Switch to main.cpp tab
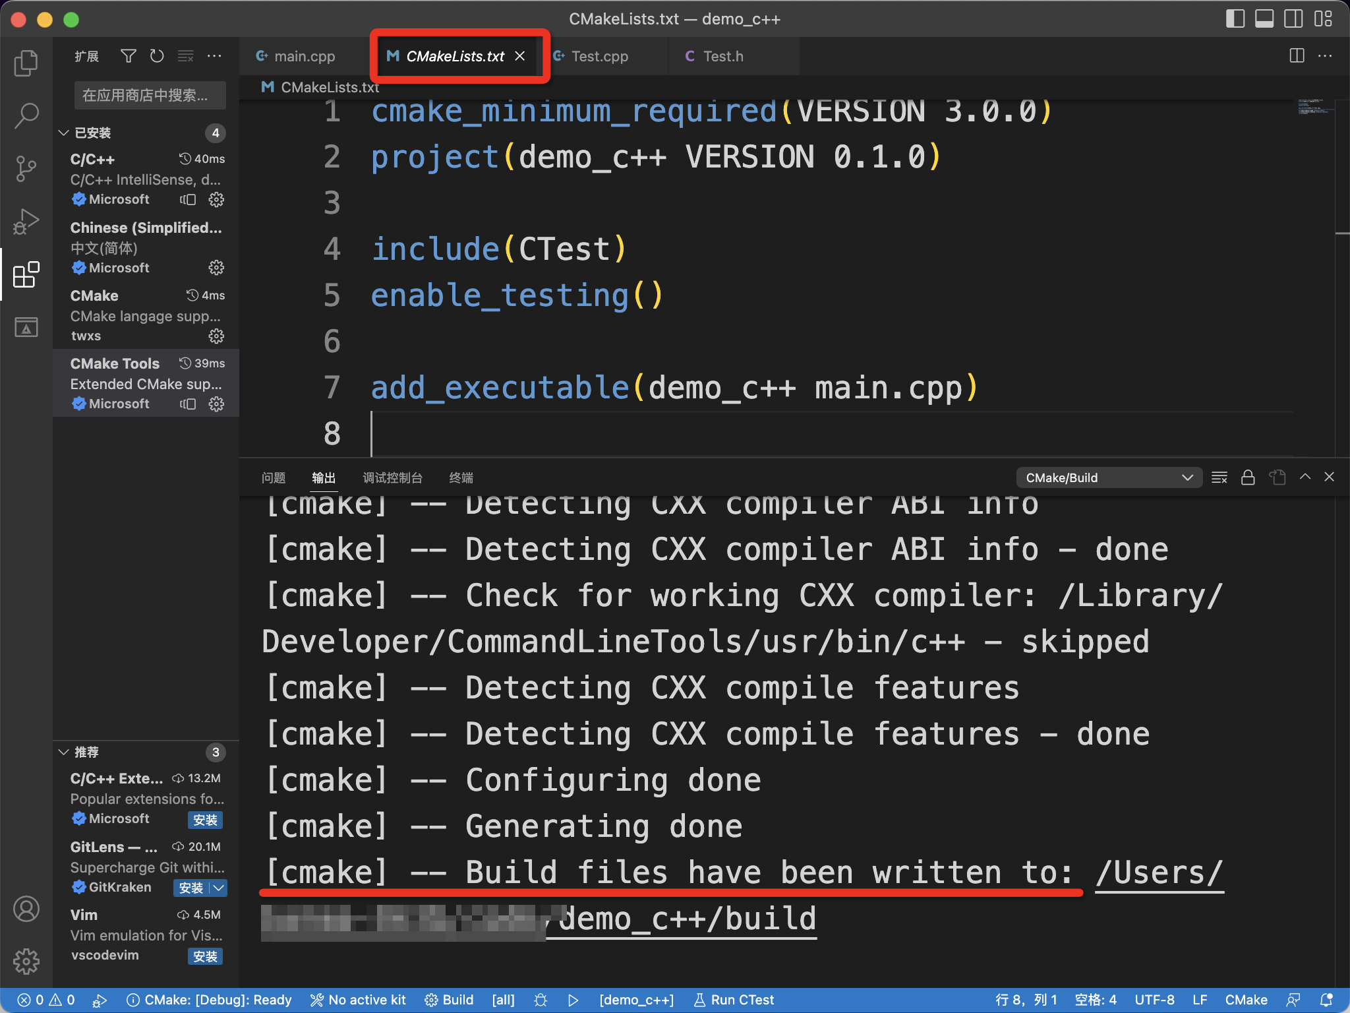This screenshot has width=1350, height=1013. click(x=304, y=56)
